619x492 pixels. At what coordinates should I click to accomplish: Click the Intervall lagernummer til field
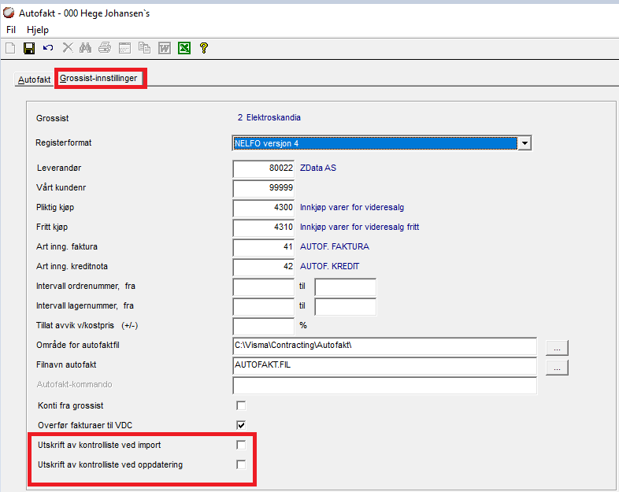(x=346, y=306)
